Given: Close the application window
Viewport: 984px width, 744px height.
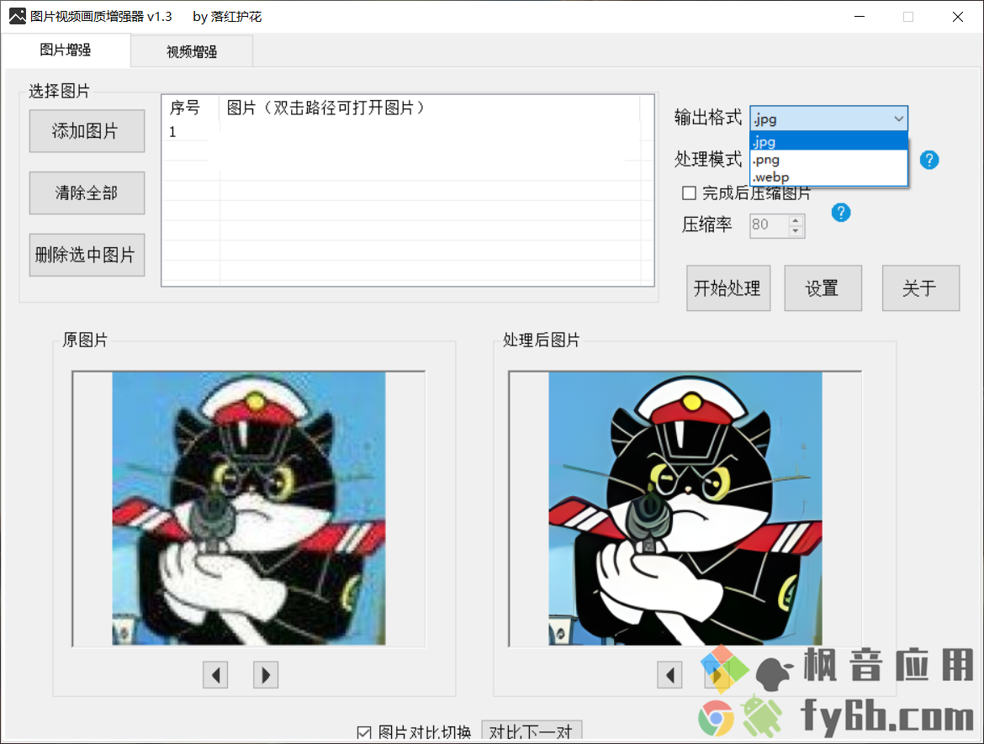Looking at the screenshot, I should [x=958, y=17].
